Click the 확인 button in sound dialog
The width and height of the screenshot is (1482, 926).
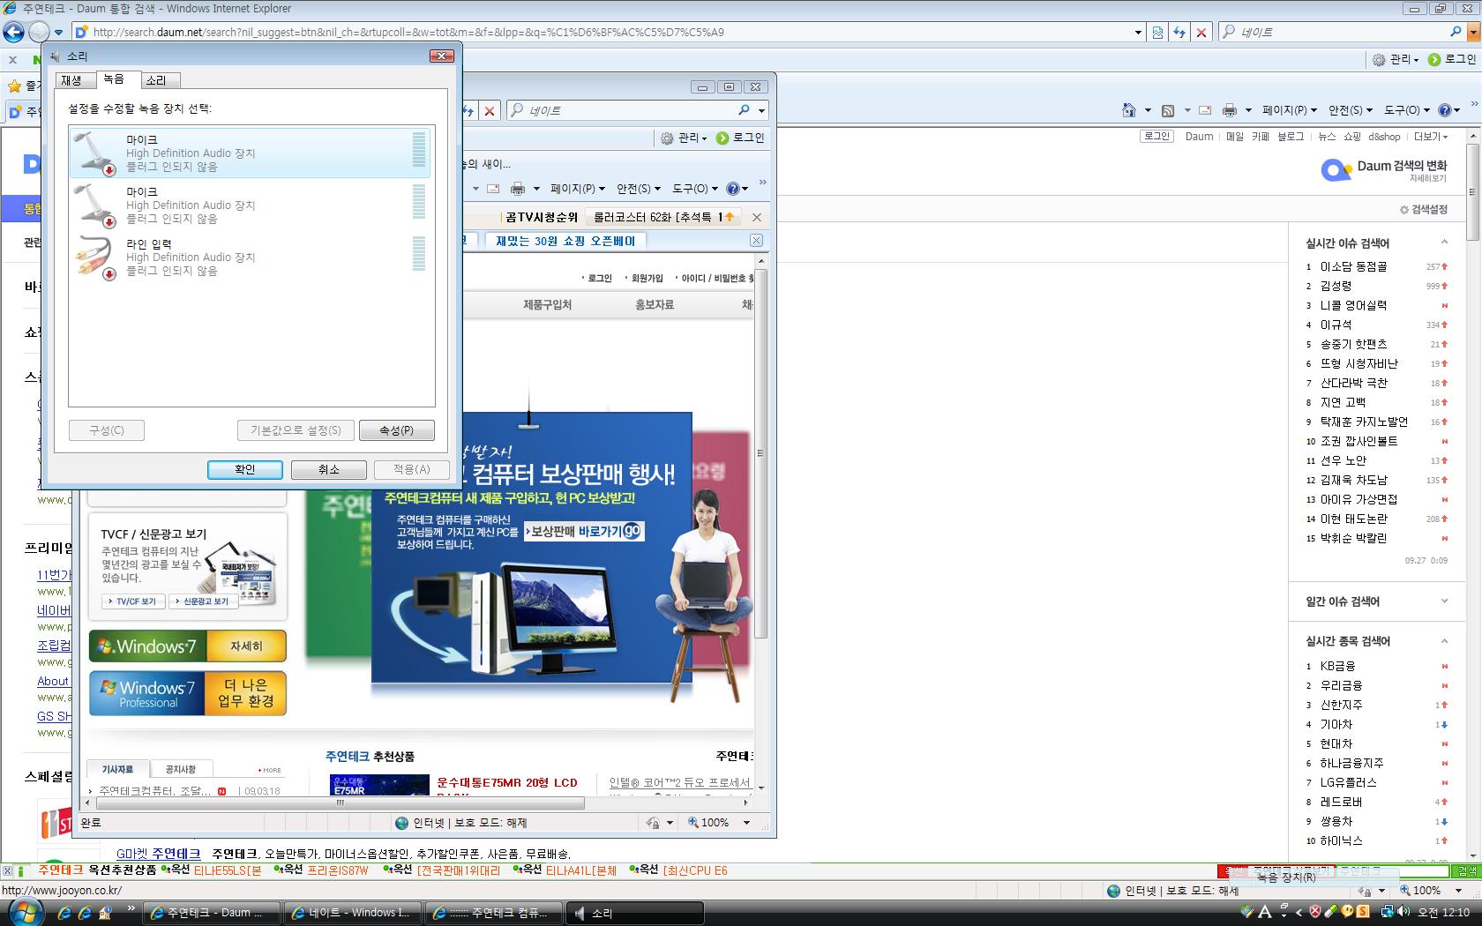point(245,469)
